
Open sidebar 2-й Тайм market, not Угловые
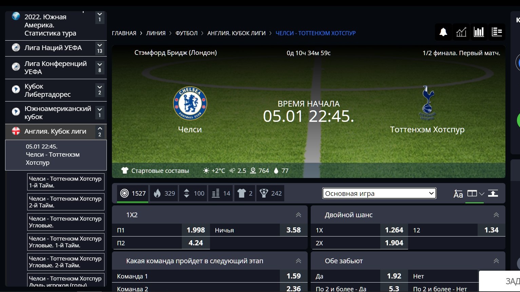tap(66, 202)
